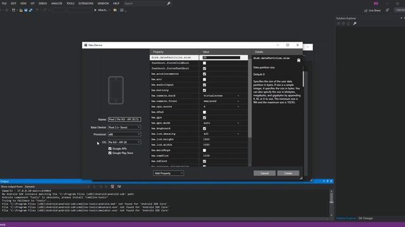Switch to the Git Changes tab
The height and width of the screenshot is (227, 405).
[366, 218]
